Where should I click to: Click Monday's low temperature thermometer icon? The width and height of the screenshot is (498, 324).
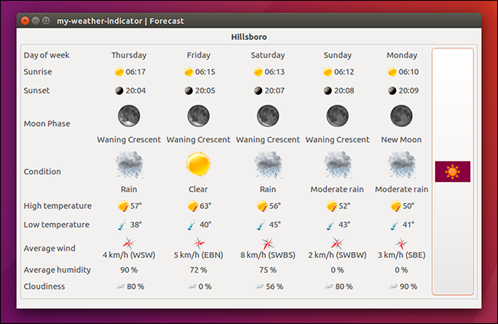click(395, 225)
